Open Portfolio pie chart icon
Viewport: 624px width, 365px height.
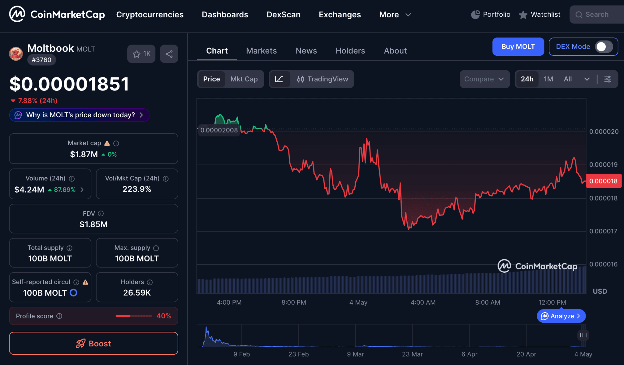(x=475, y=14)
